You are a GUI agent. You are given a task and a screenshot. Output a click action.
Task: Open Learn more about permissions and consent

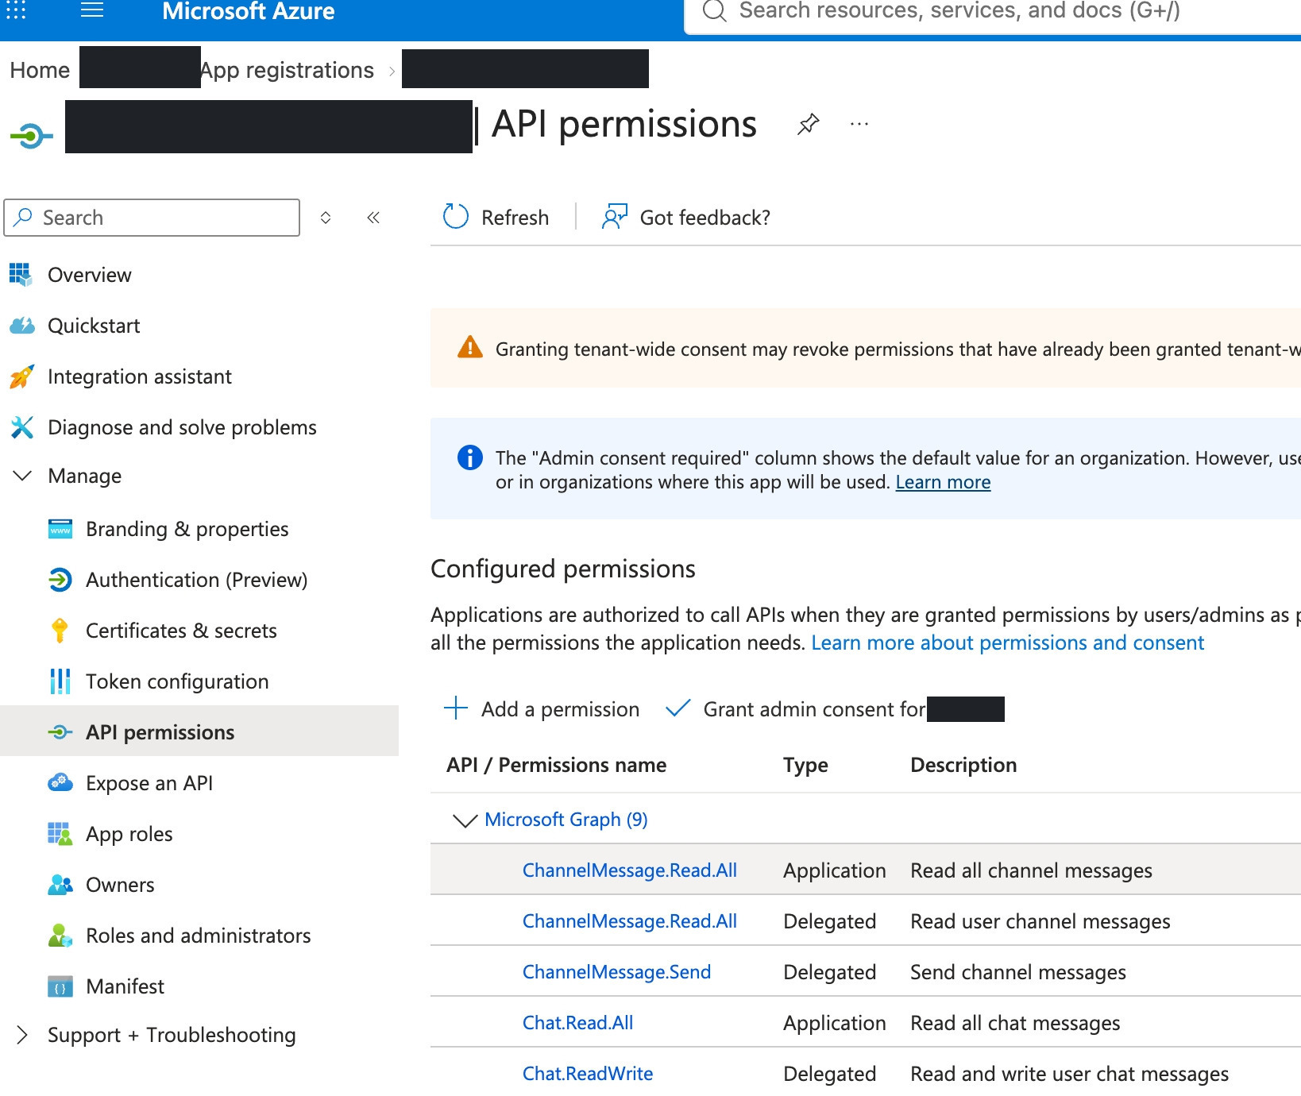tap(1007, 643)
